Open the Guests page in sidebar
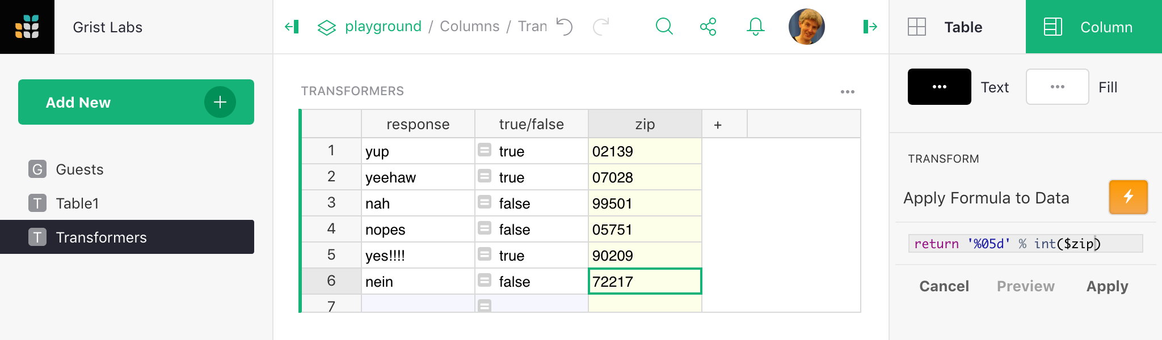This screenshot has width=1162, height=340. pos(79,169)
